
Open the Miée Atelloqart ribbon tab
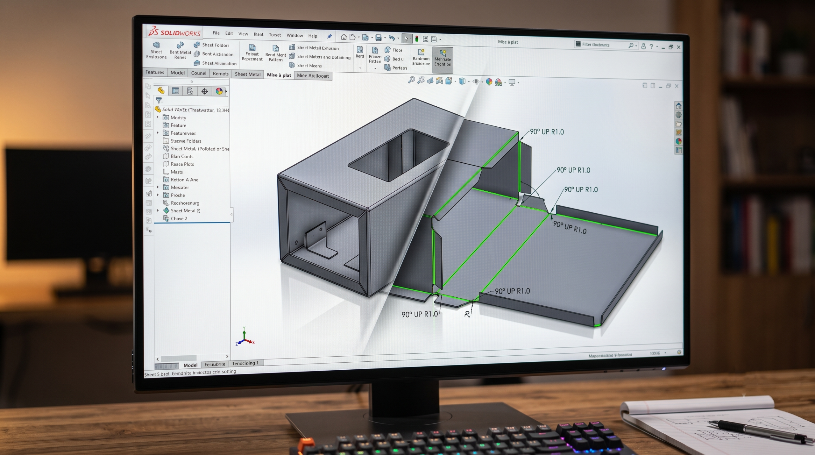point(313,76)
